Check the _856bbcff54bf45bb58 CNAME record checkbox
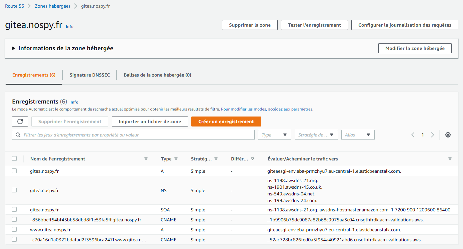Viewport: 463px width, 249px height. click(14, 219)
